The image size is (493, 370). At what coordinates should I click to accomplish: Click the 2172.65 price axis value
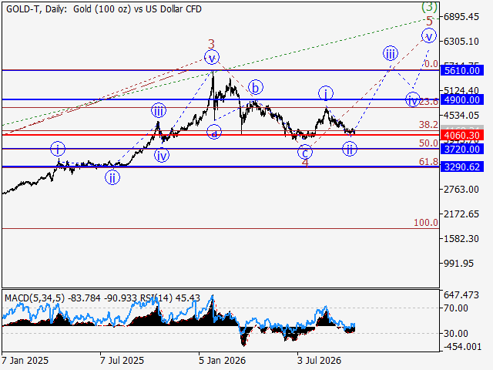click(461, 214)
